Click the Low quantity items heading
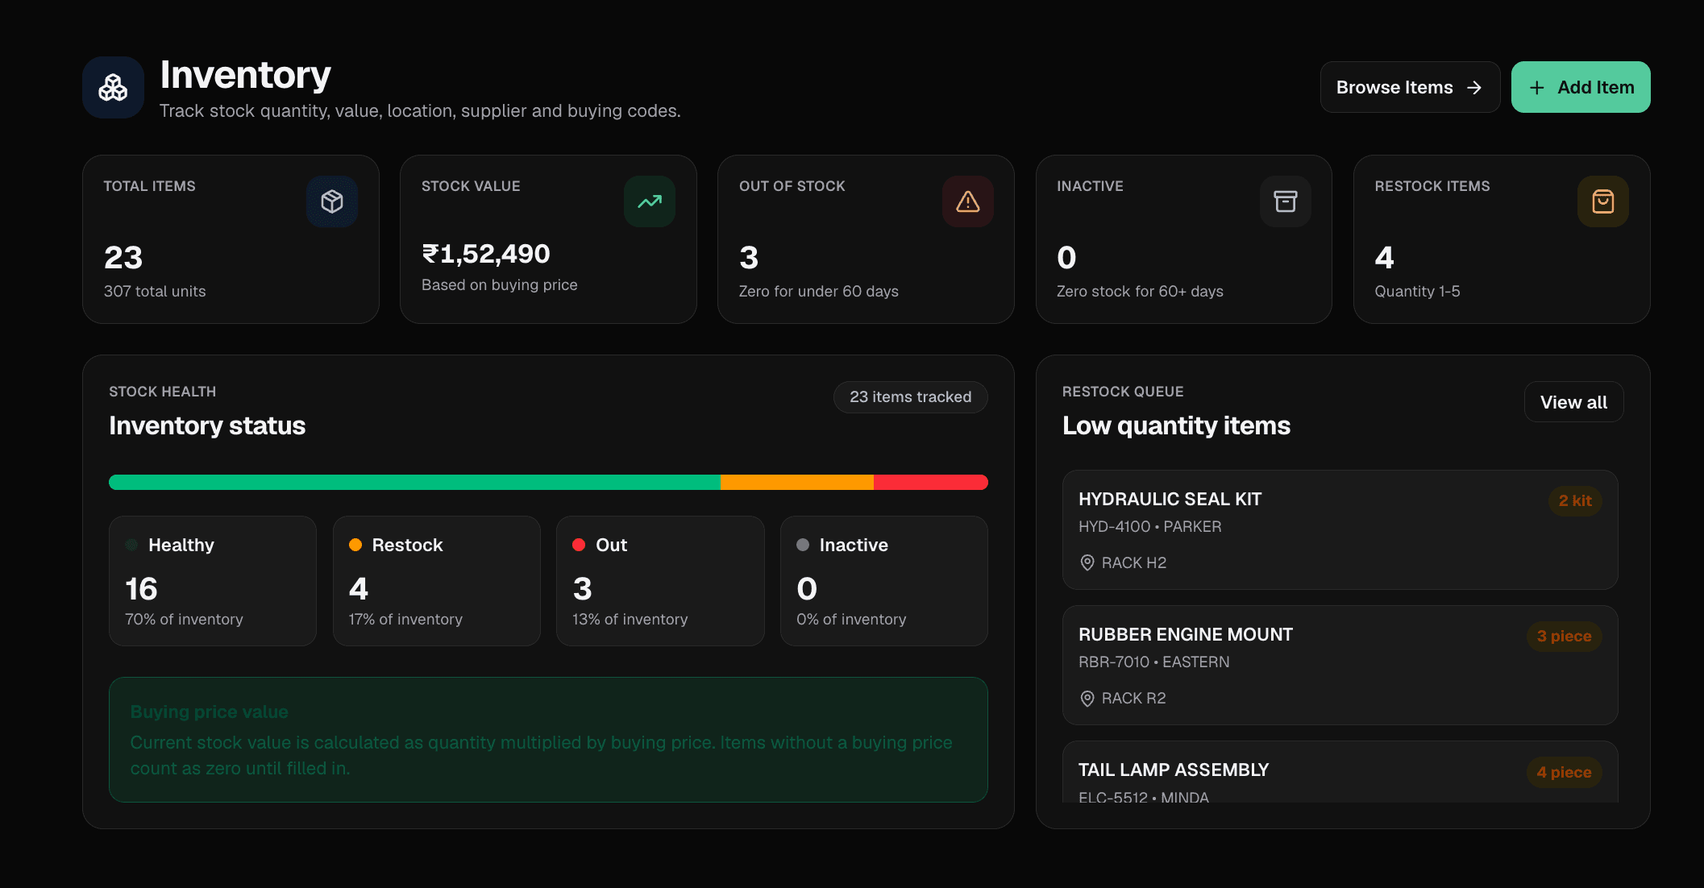 [1176, 425]
